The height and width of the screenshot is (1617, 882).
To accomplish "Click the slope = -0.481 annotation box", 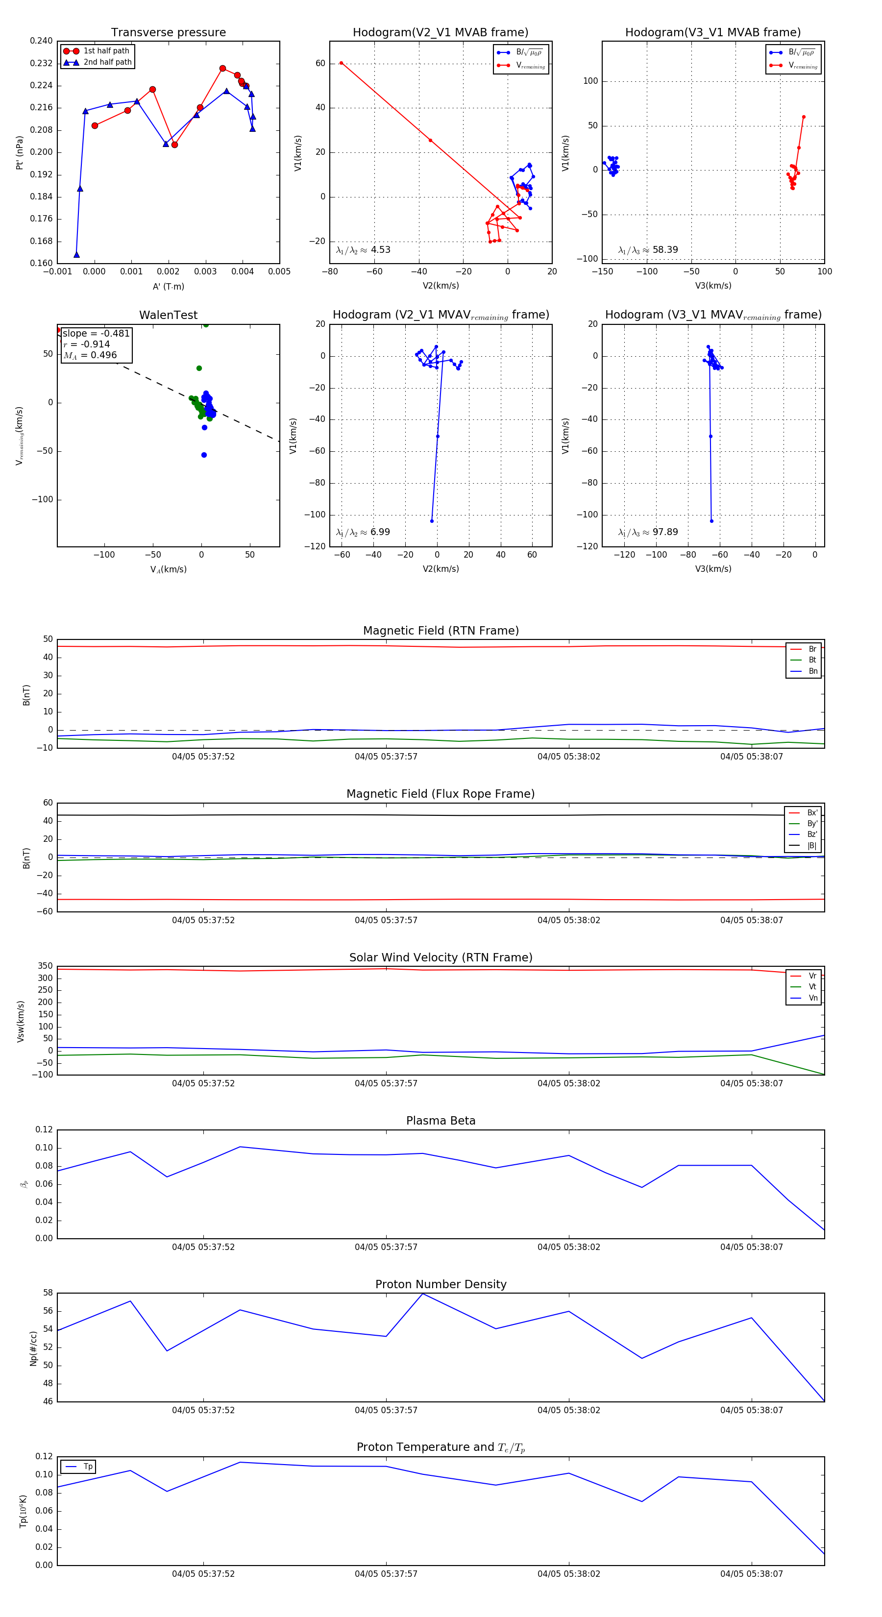I will click(96, 344).
